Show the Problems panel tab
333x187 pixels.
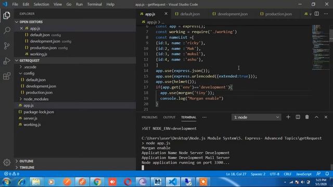click(x=149, y=117)
